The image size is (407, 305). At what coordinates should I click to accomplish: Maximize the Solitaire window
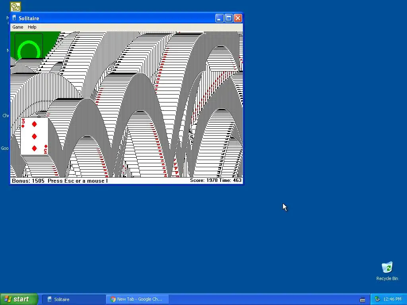[x=229, y=18]
